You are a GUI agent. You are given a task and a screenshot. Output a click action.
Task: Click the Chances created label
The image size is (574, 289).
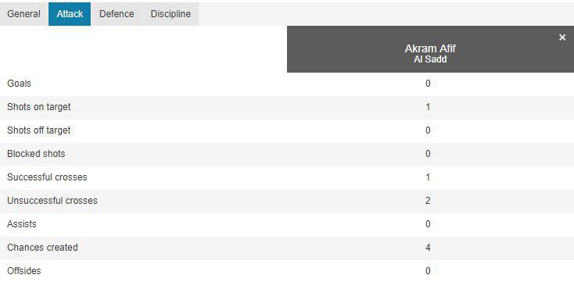(x=42, y=248)
